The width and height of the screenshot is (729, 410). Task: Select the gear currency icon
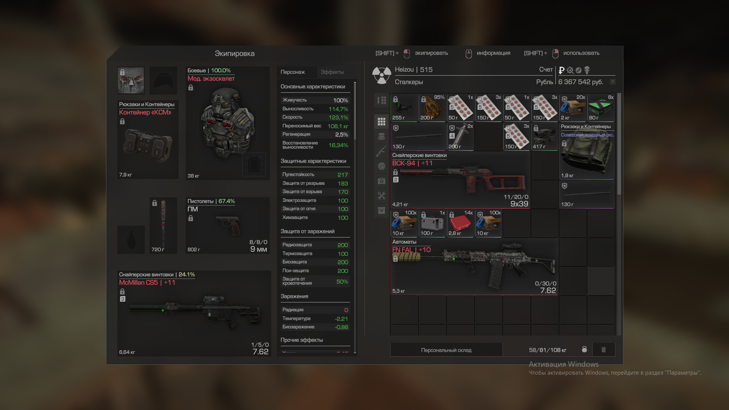pos(570,70)
